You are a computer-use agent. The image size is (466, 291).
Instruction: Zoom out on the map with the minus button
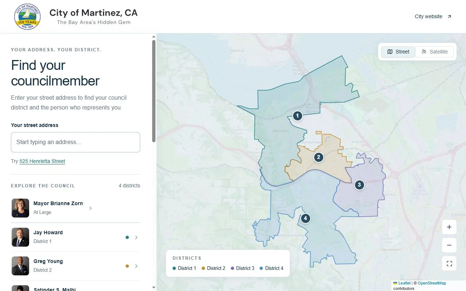coord(449,245)
